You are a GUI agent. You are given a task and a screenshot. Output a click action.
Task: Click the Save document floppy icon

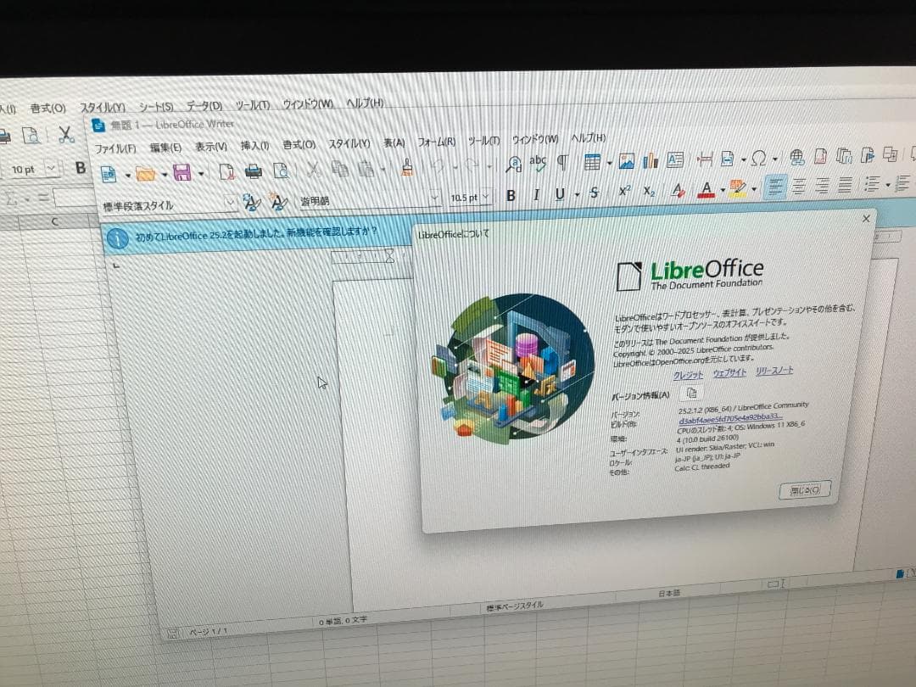182,173
